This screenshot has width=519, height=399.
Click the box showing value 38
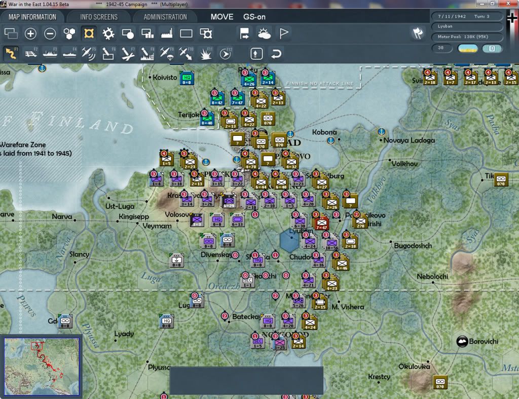click(x=442, y=48)
